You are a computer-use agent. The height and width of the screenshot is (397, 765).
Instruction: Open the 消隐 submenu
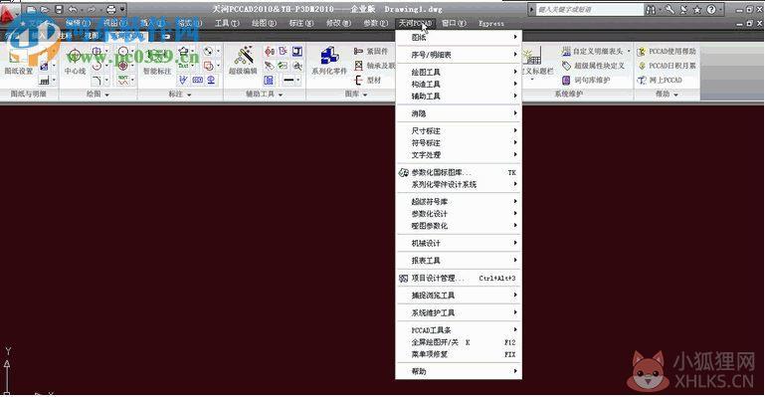pos(459,113)
